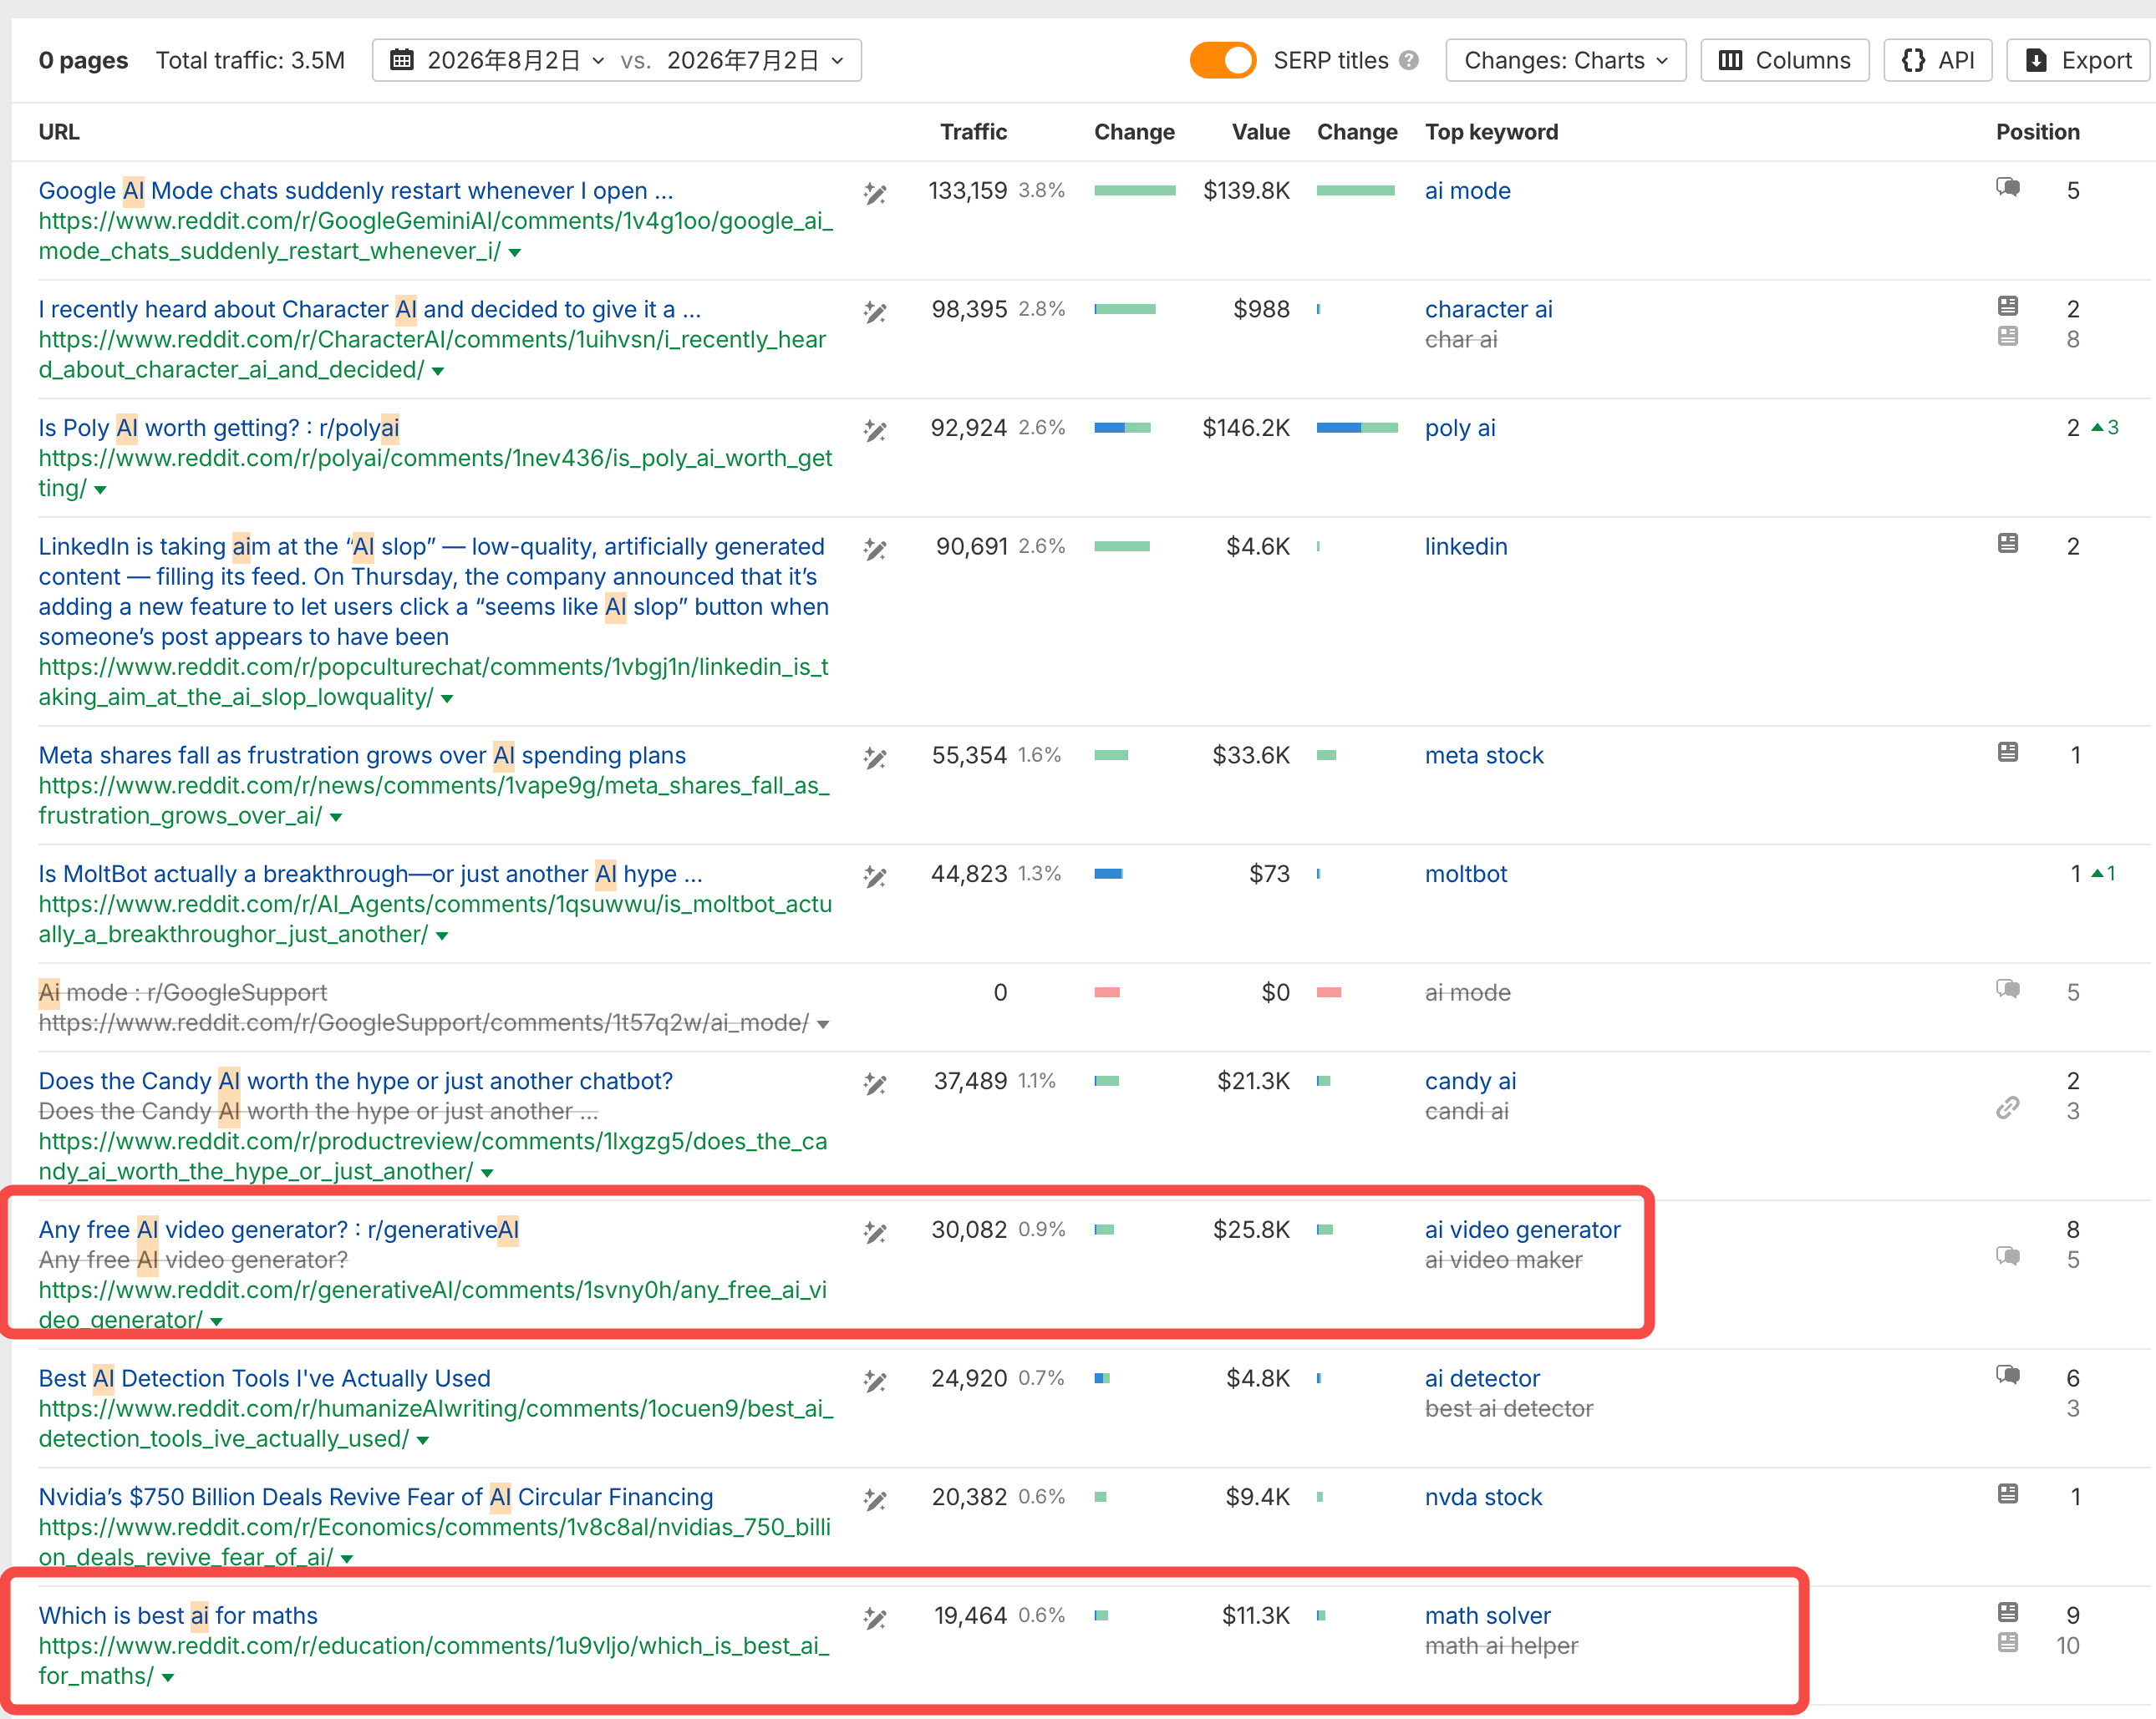Viewport: 2156px width, 1719px height.
Task: Expand the URL caret for the GoogleGeminiAI Reddit link
Action: pyautogui.click(x=515, y=253)
